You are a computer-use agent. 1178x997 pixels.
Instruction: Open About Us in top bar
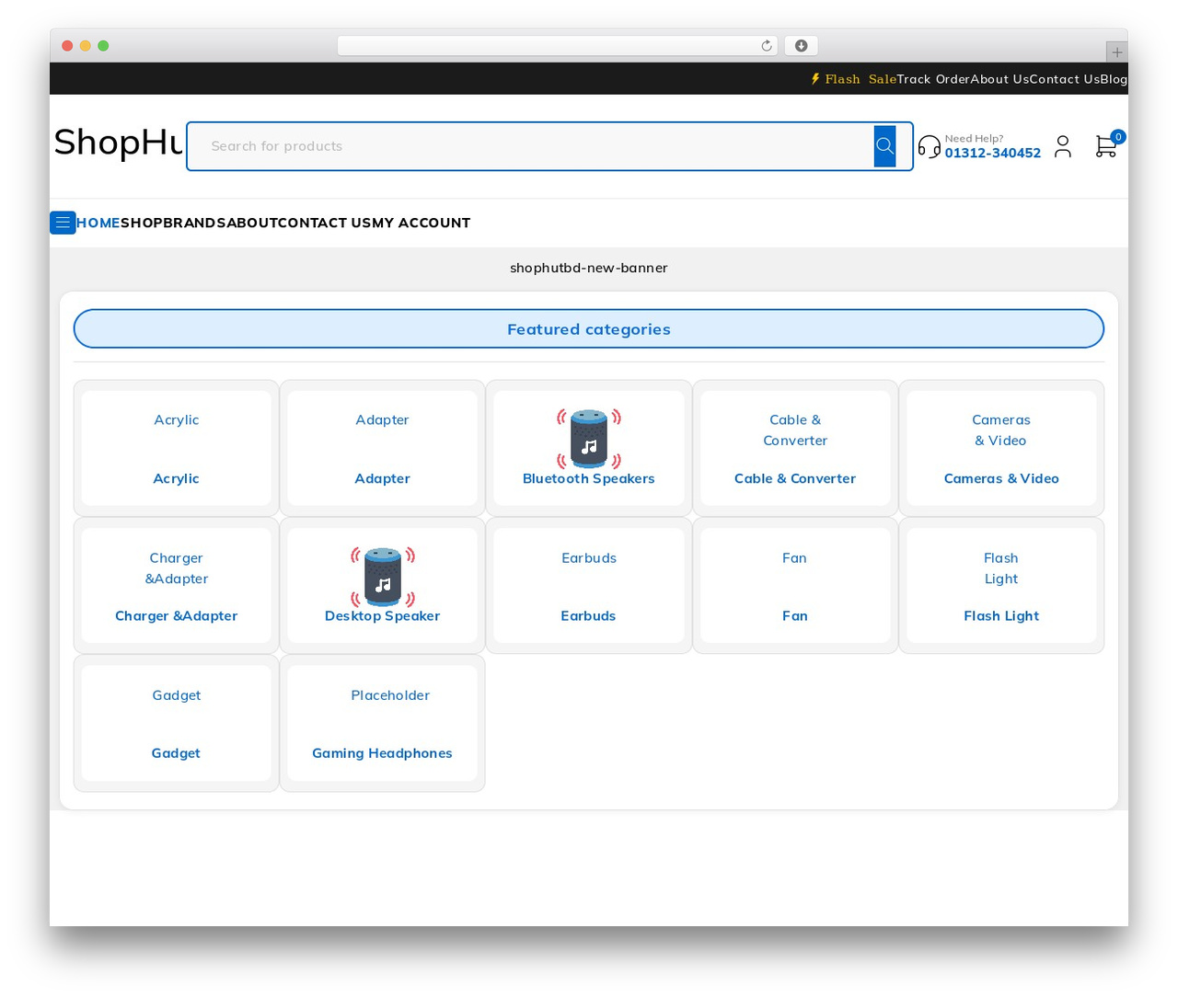tap(999, 79)
